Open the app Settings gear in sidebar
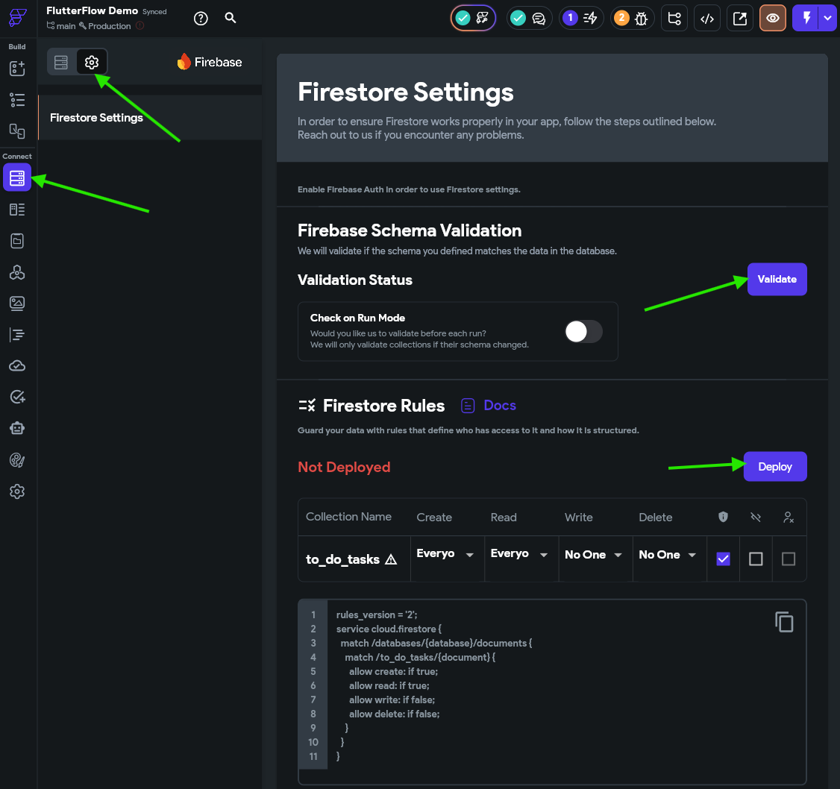Viewport: 840px width, 789px height. point(17,491)
